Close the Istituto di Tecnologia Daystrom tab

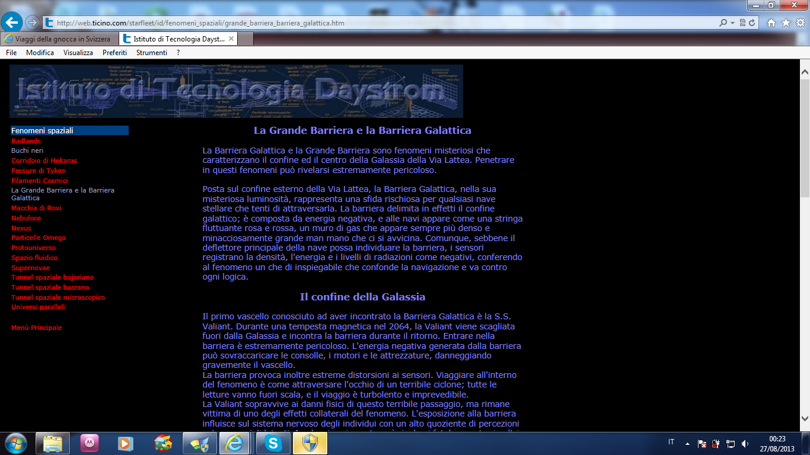point(231,39)
